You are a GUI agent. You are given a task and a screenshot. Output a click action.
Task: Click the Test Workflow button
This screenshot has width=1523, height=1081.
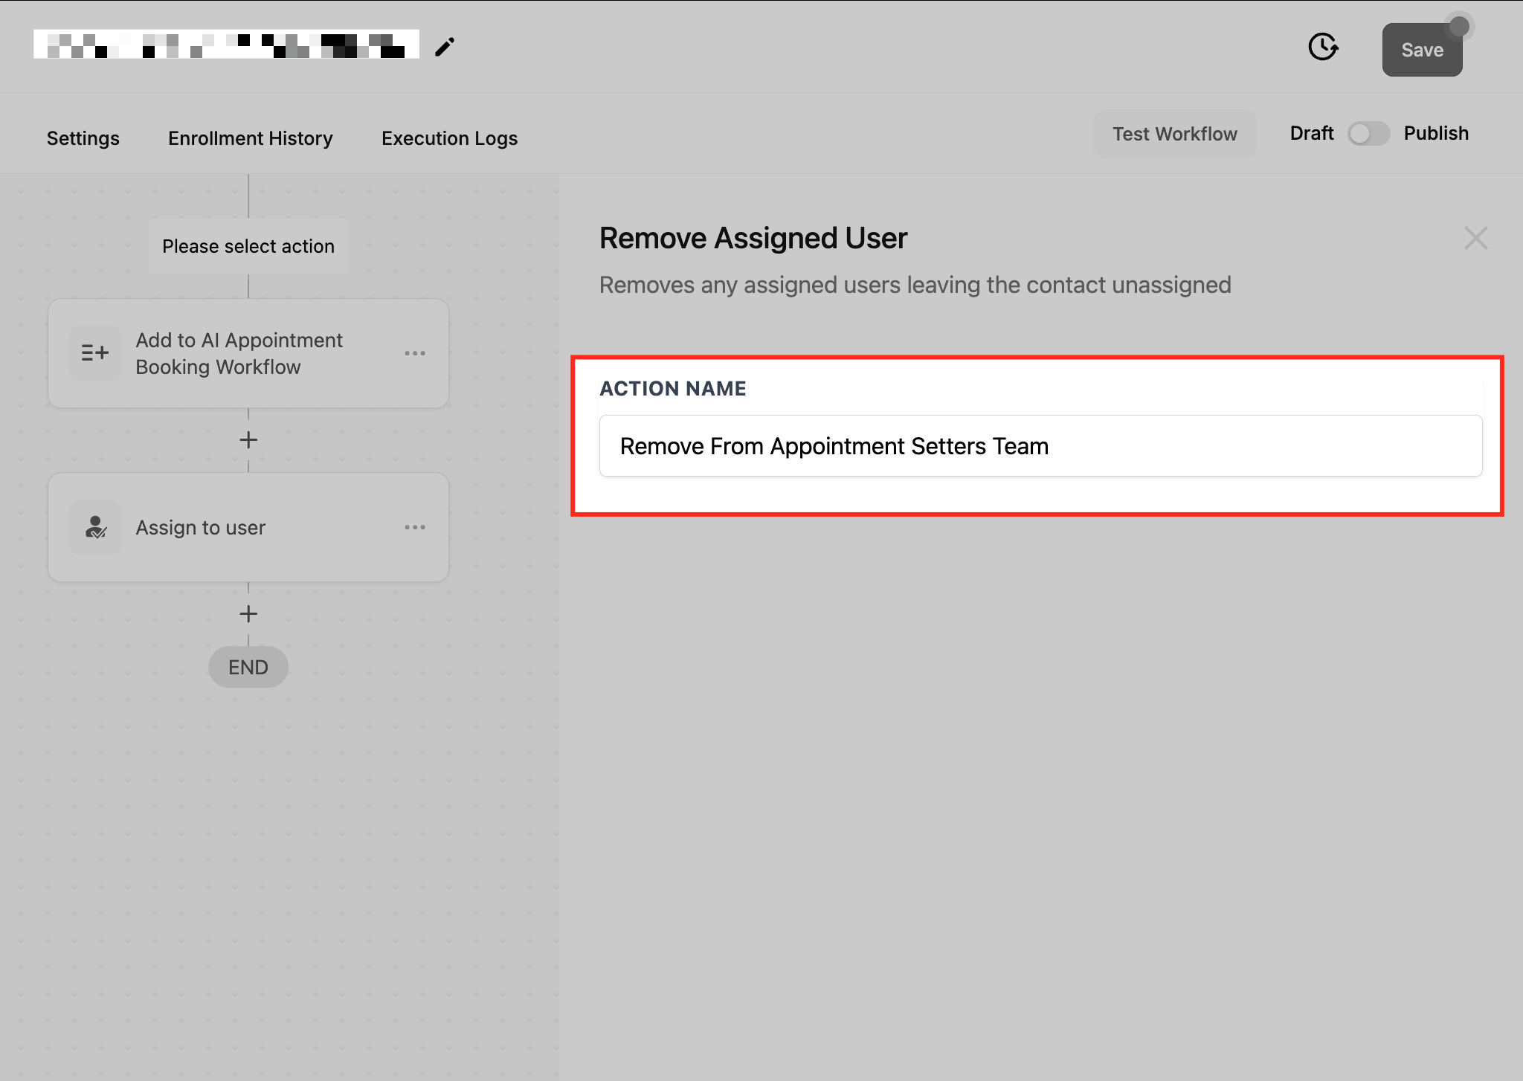point(1174,134)
